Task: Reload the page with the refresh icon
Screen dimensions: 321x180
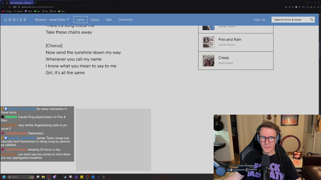Action: point(10,7)
